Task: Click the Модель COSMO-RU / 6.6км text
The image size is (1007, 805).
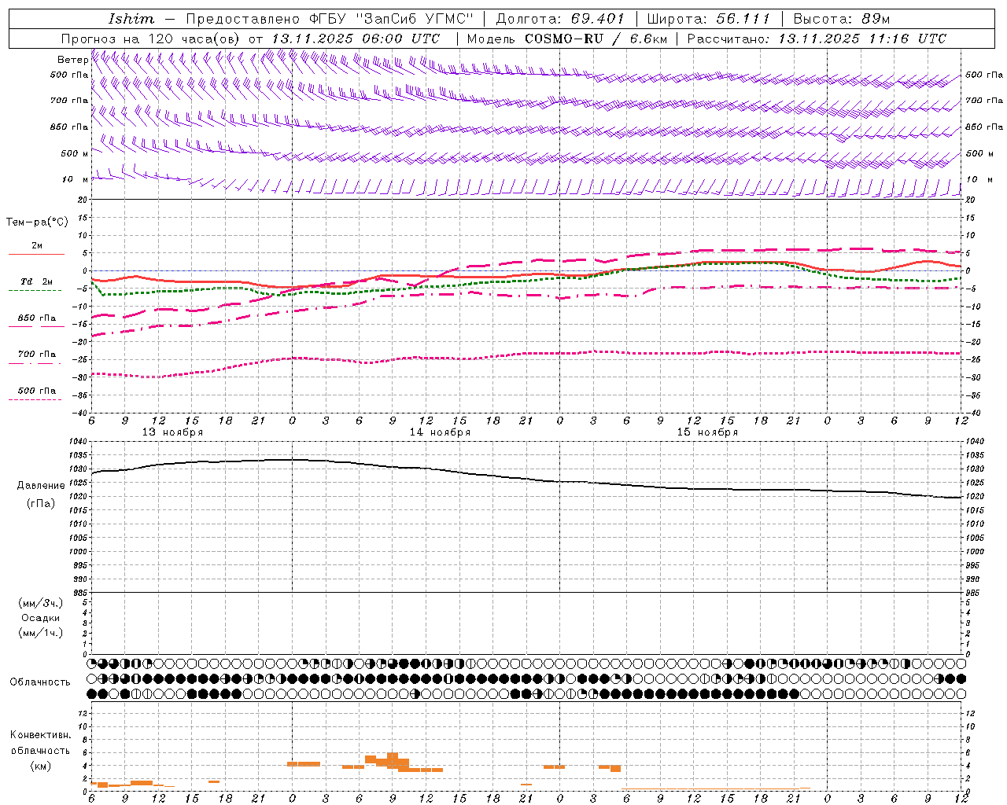Action: click(x=567, y=39)
